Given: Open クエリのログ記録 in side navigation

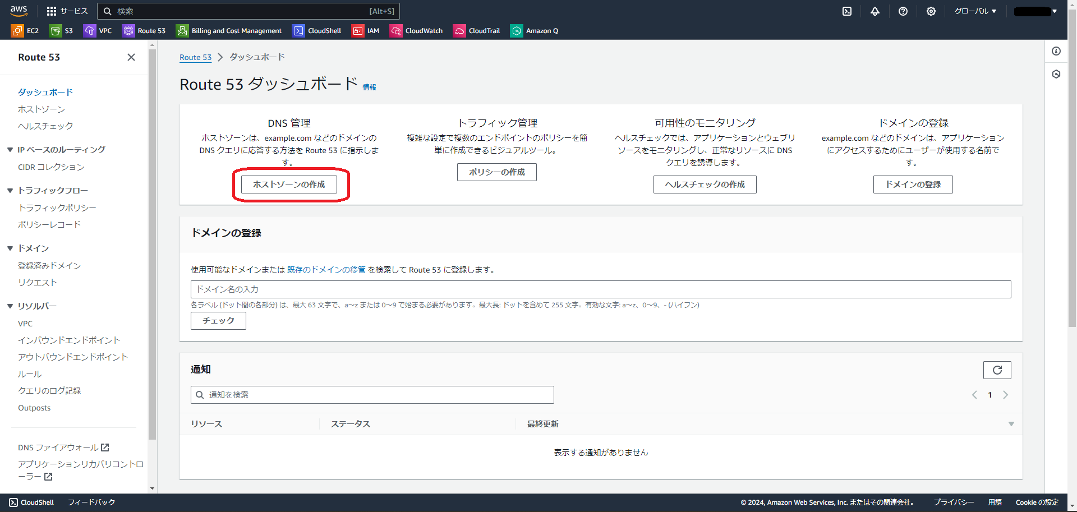Looking at the screenshot, I should (49, 391).
